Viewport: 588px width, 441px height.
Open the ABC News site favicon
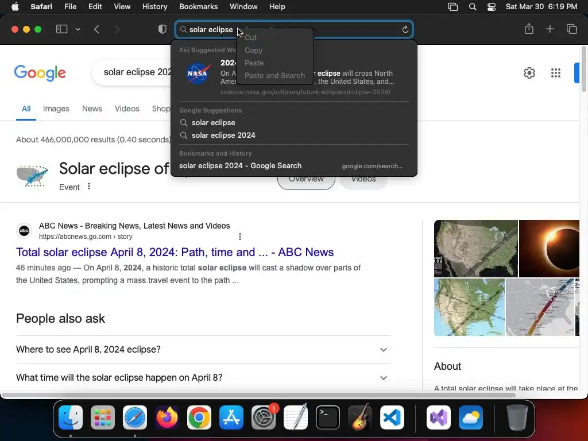click(x=24, y=231)
